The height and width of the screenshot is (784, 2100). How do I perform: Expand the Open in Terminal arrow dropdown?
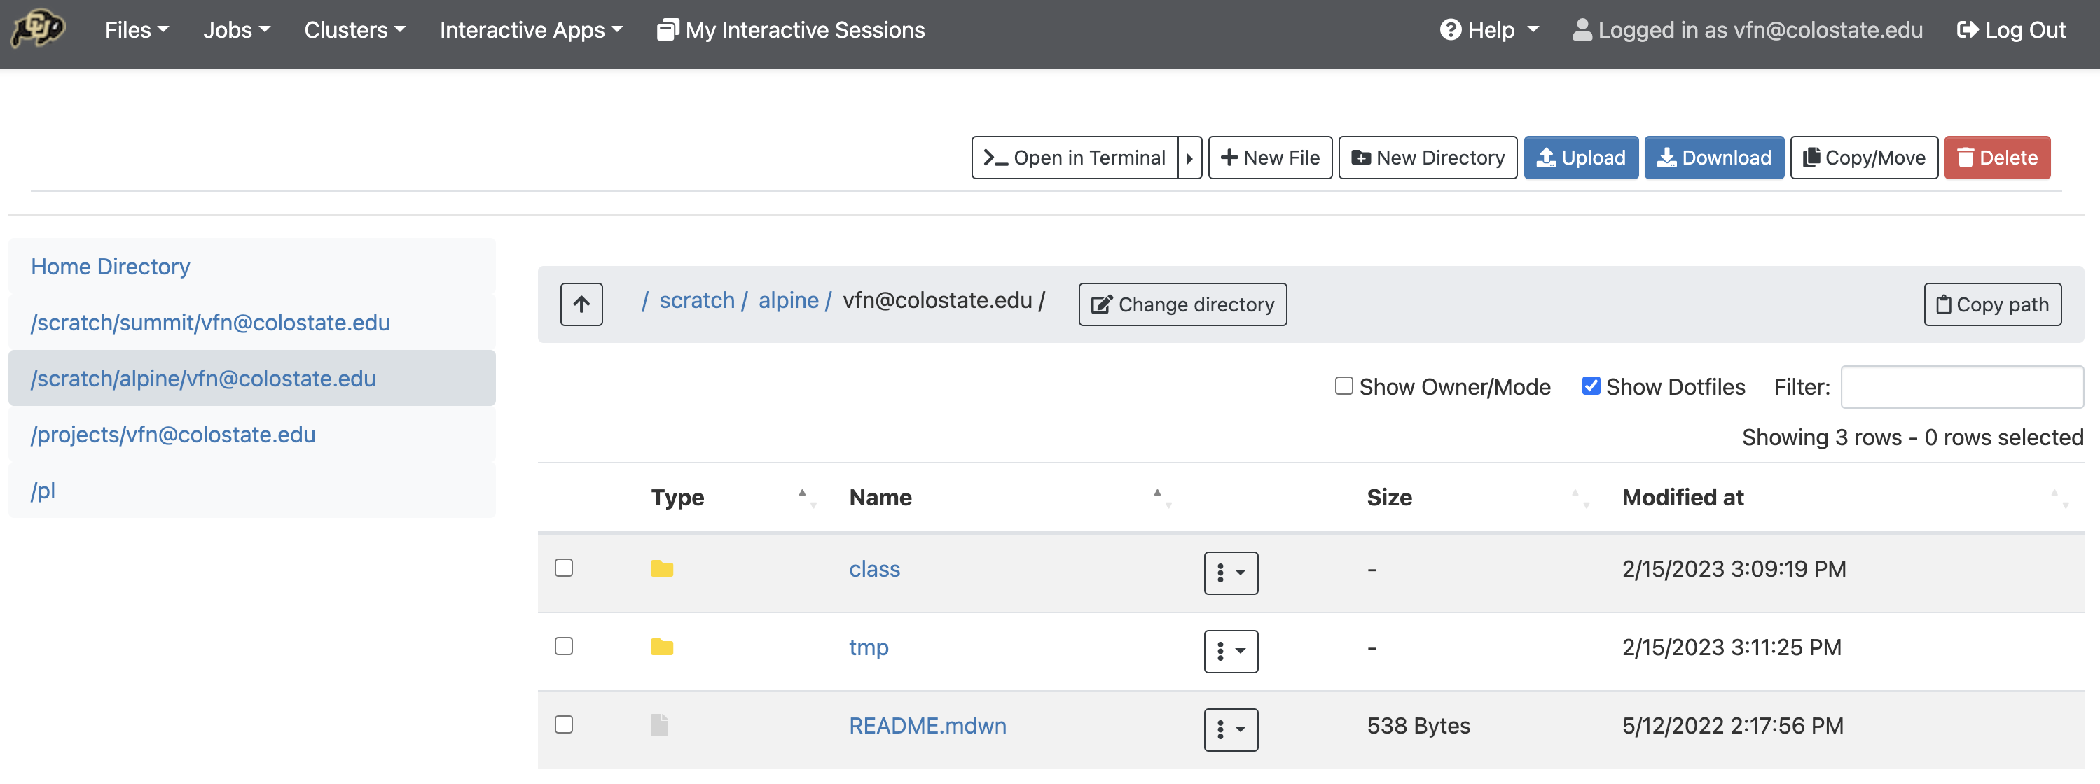tap(1190, 157)
